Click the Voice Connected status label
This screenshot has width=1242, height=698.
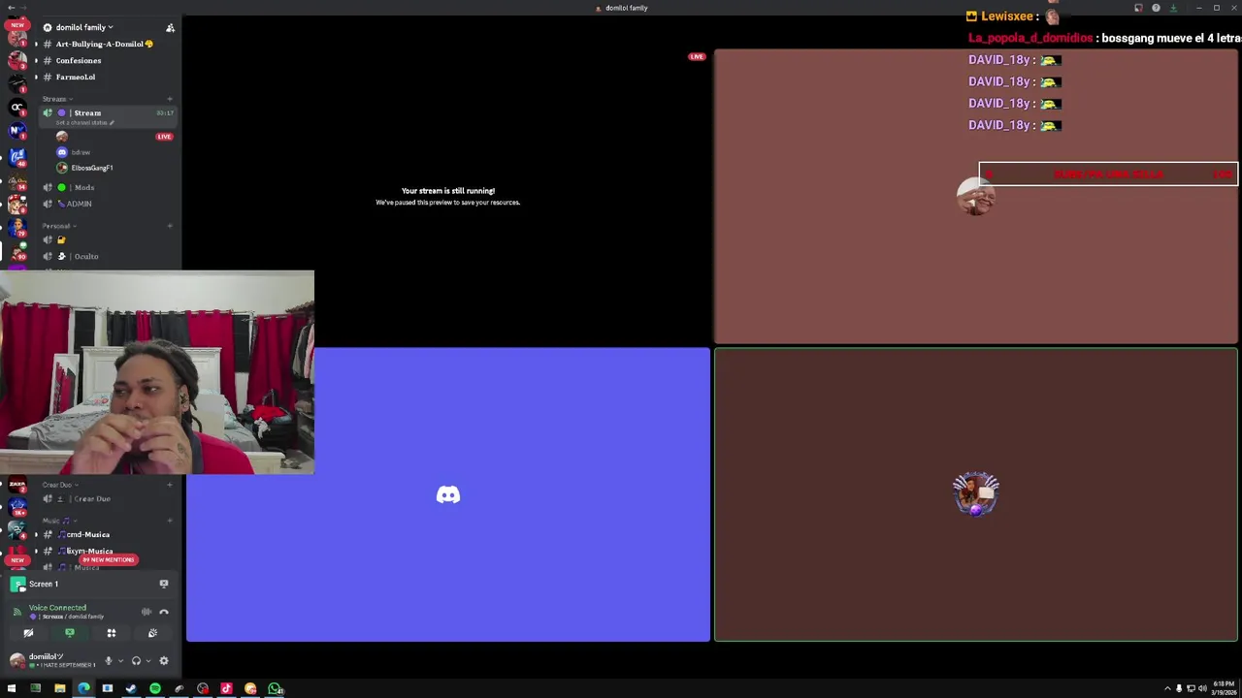(57, 608)
